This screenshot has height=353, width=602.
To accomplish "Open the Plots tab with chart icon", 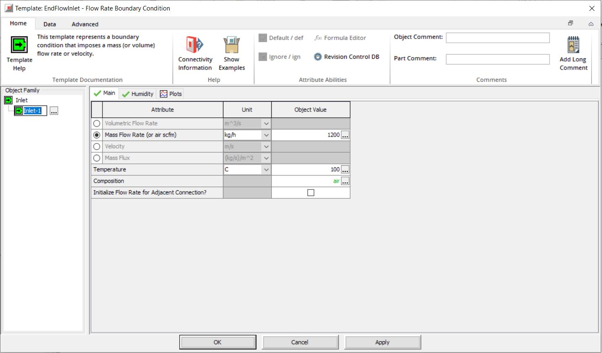I will click(170, 93).
